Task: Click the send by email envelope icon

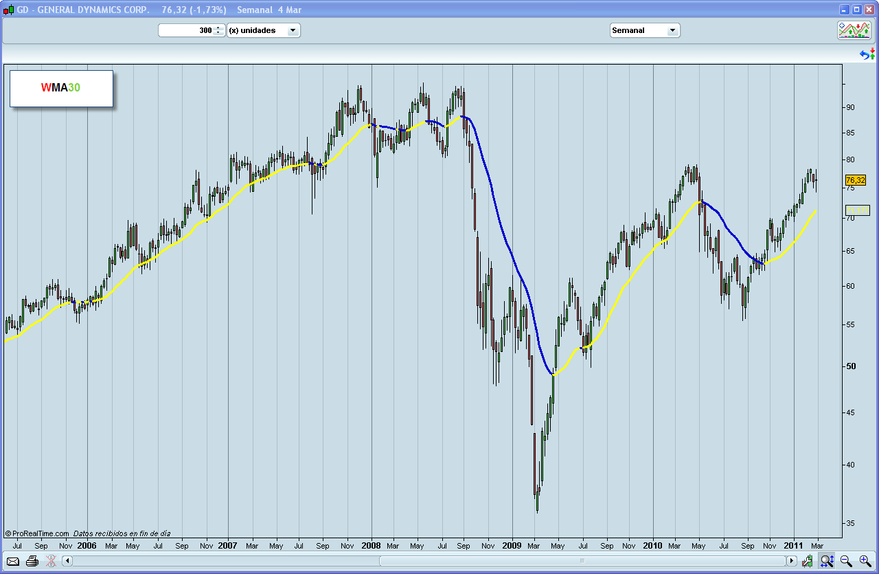Action: click(x=12, y=561)
